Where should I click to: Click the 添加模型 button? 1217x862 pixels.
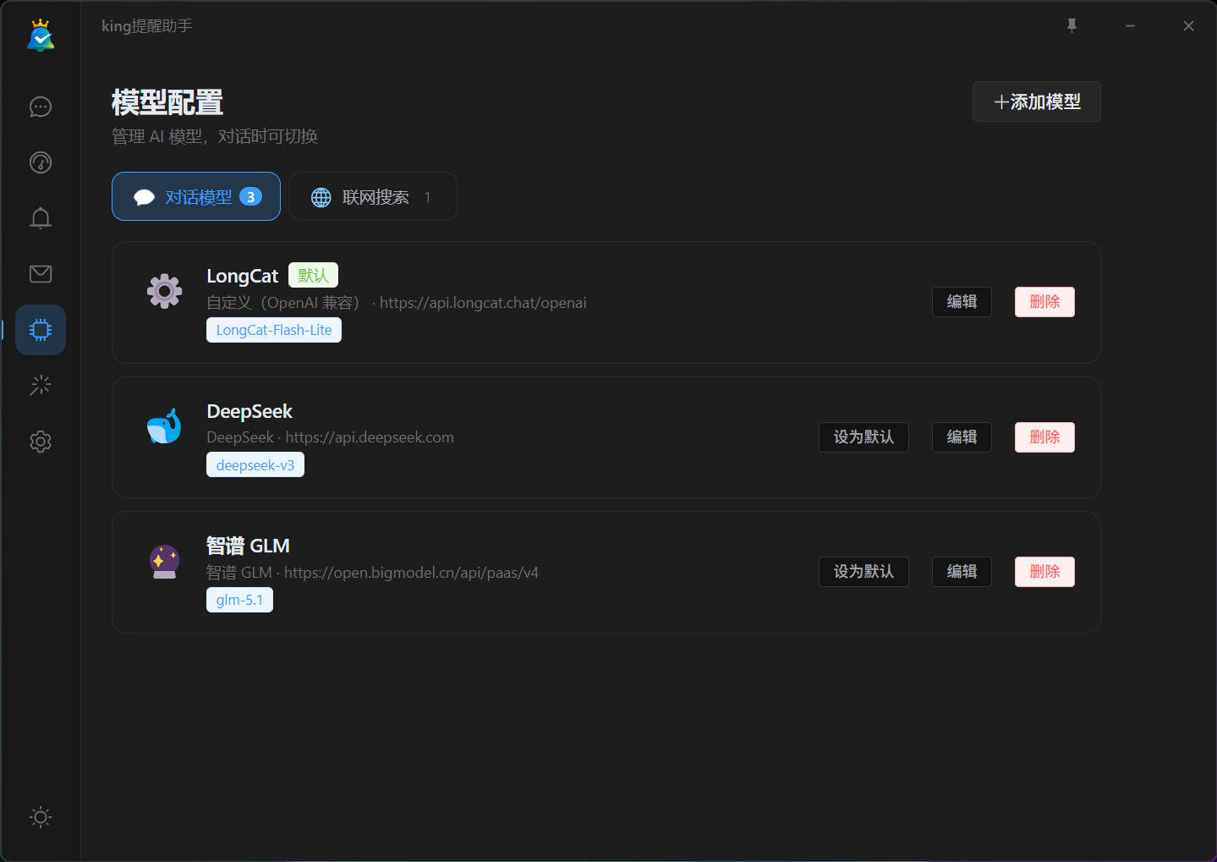pyautogui.click(x=1036, y=102)
